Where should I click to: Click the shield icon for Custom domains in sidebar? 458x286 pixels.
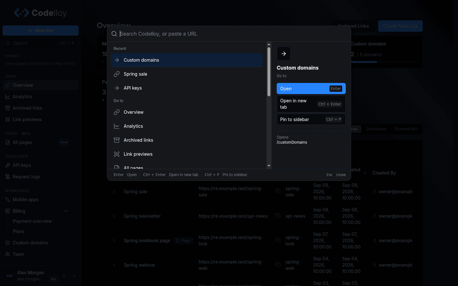(8, 243)
